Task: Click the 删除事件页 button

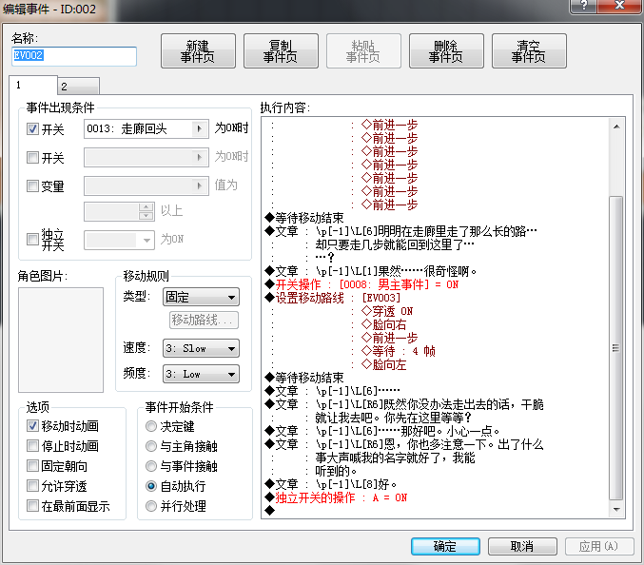Action: pyautogui.click(x=446, y=51)
